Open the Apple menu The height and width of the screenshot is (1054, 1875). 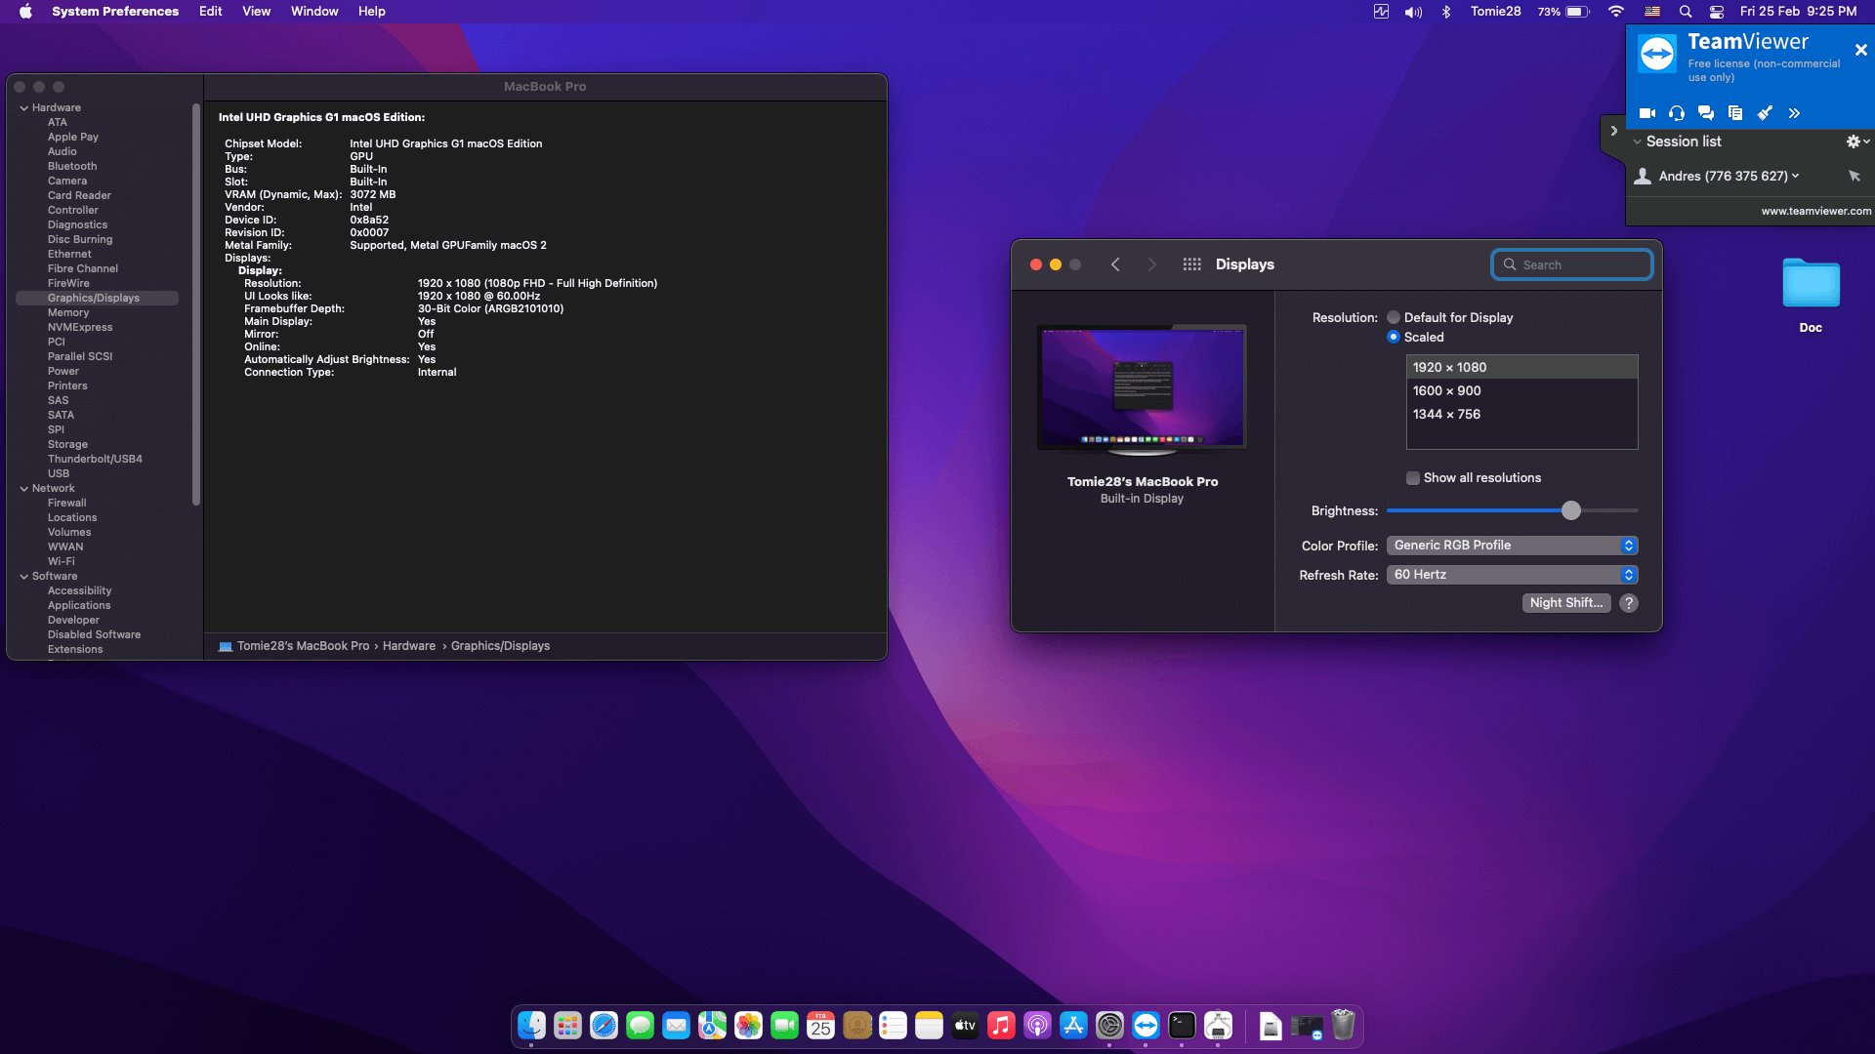tap(25, 12)
